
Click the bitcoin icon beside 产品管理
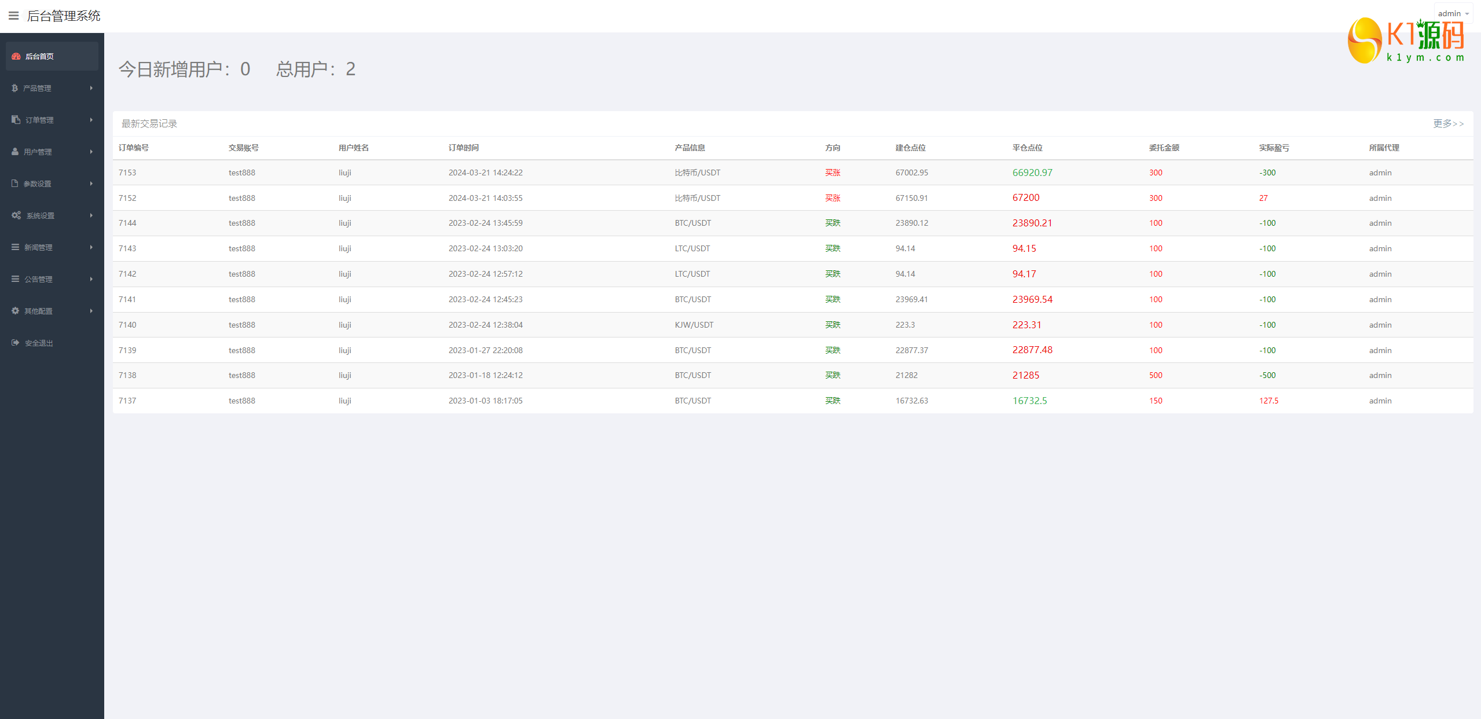(15, 88)
